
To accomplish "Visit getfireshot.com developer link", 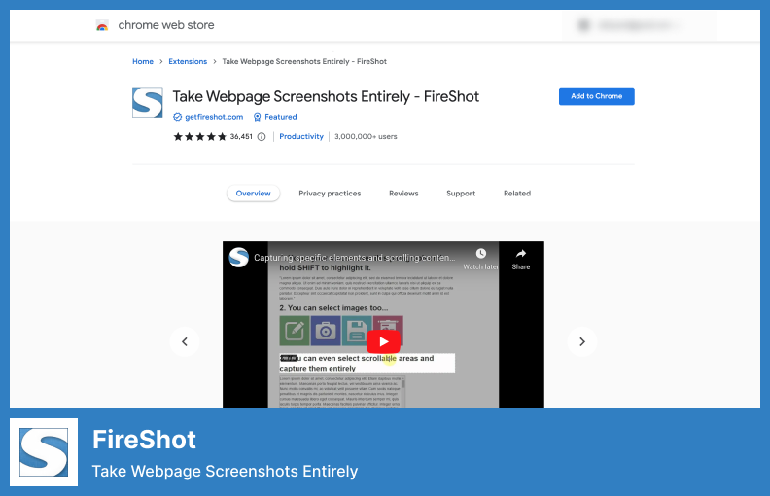I will (x=214, y=117).
